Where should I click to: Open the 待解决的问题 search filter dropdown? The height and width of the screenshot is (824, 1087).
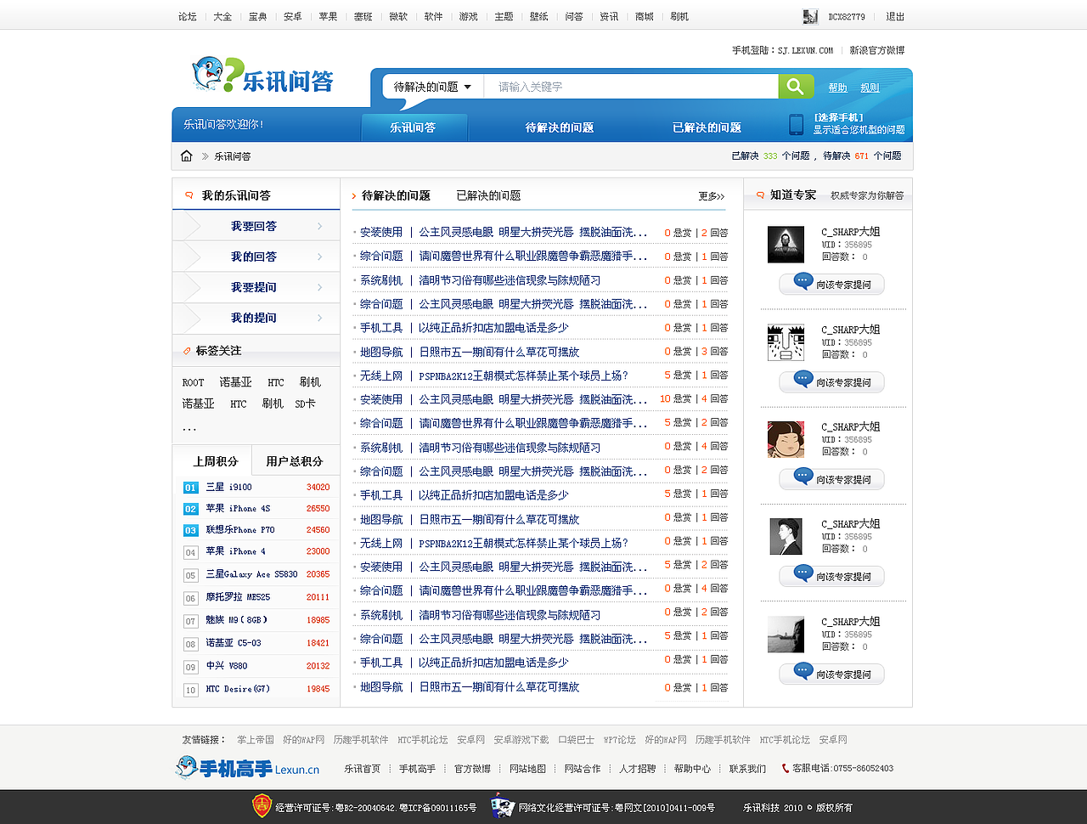point(429,86)
